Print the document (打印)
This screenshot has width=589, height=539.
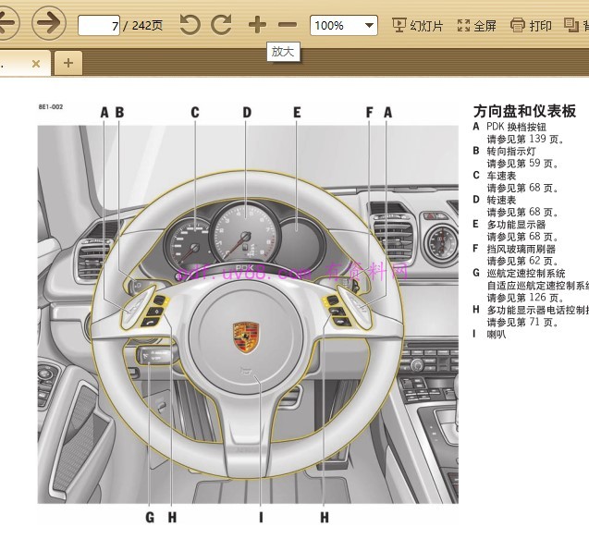(532, 25)
